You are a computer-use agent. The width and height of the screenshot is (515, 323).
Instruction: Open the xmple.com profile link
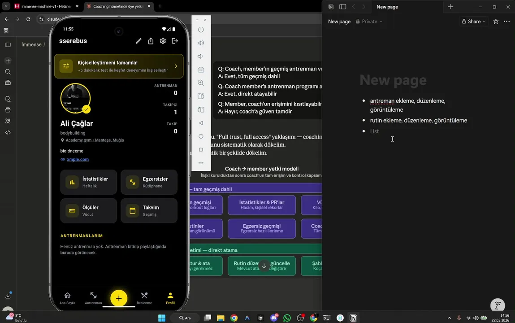[x=78, y=159]
